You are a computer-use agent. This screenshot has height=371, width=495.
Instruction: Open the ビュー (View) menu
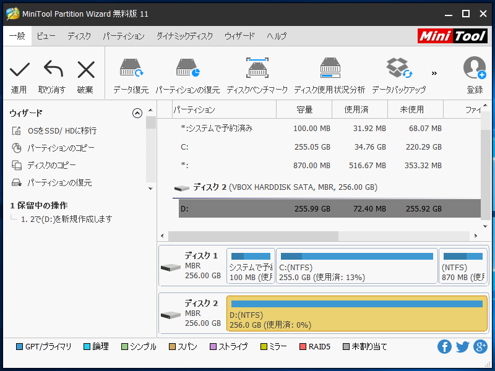point(46,36)
